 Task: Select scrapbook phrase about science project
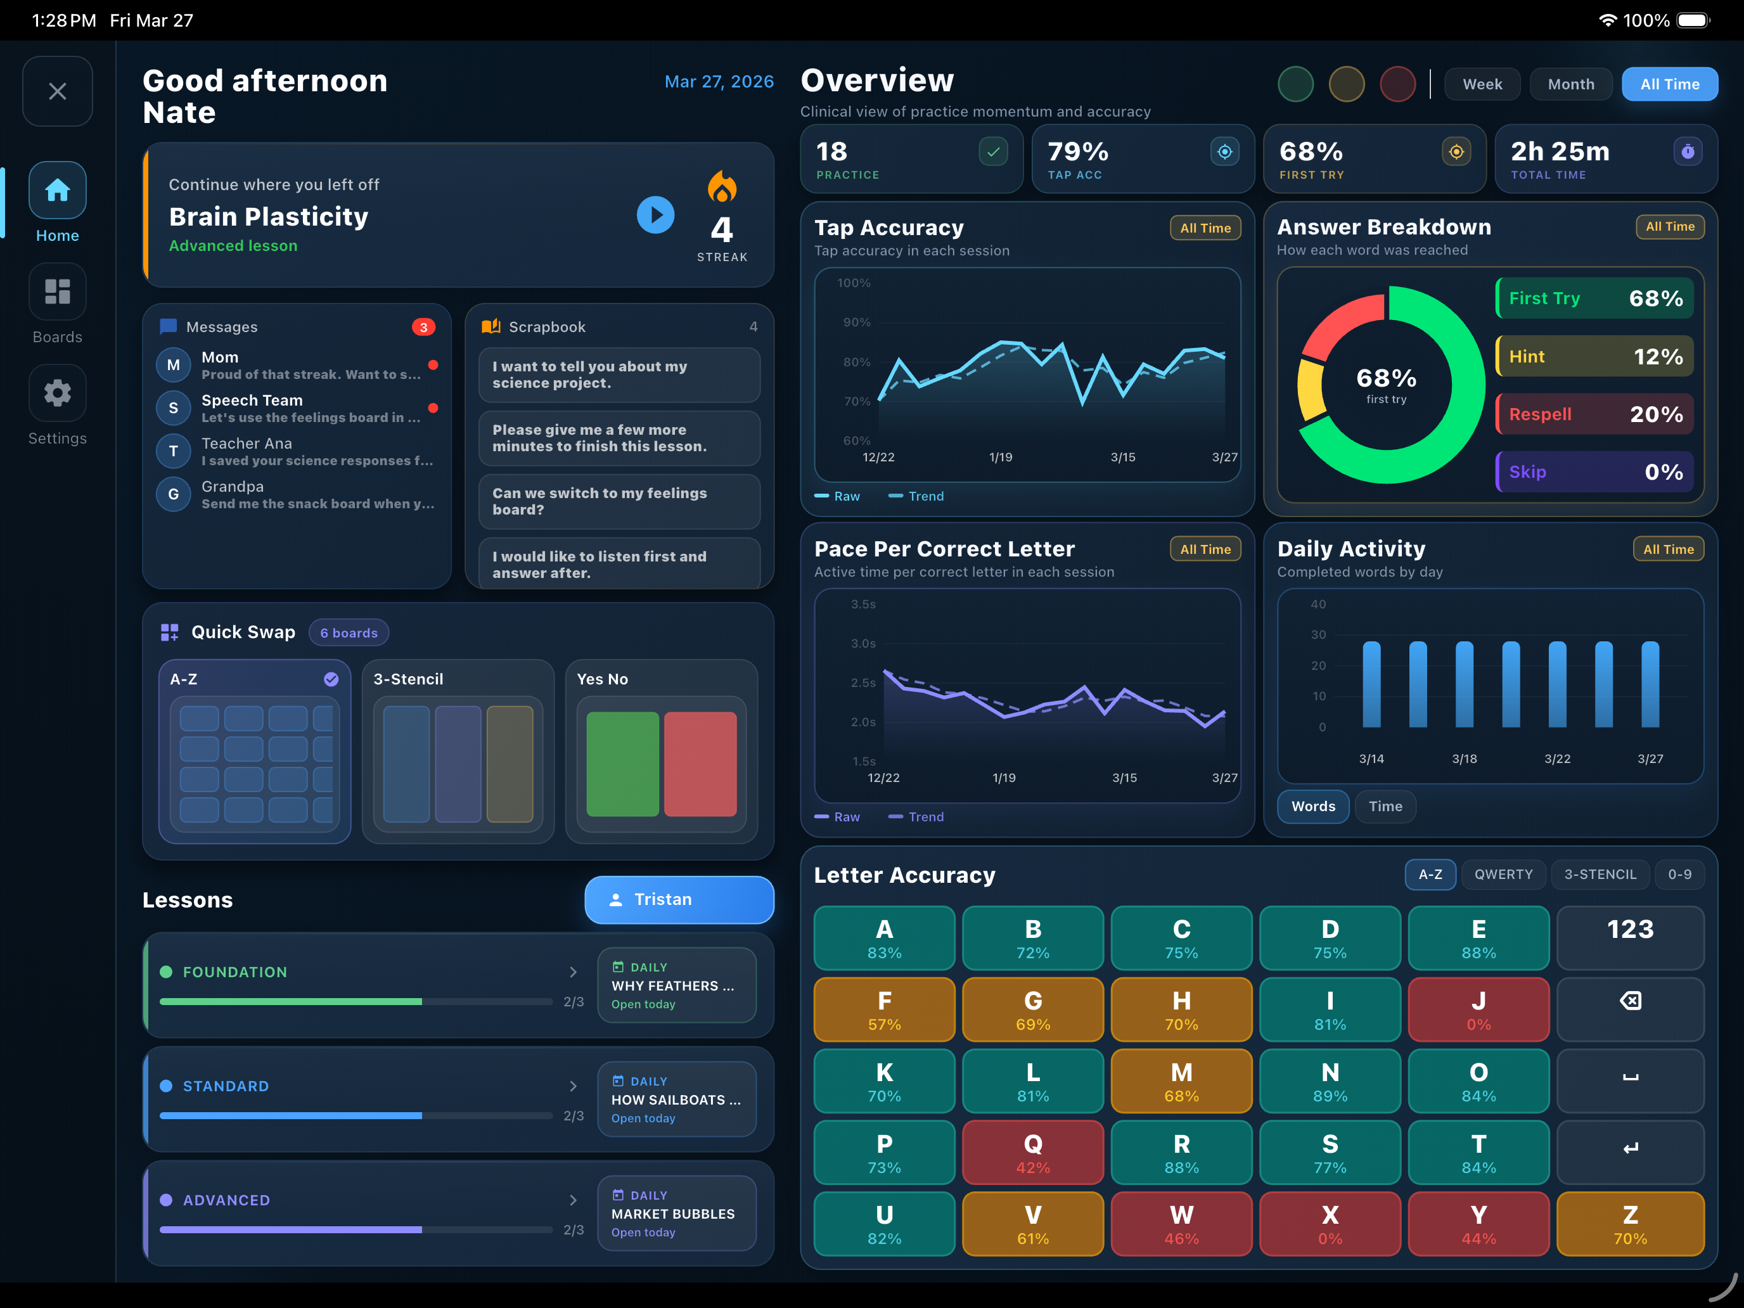point(620,375)
